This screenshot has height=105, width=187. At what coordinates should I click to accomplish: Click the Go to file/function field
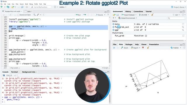point(41,7)
